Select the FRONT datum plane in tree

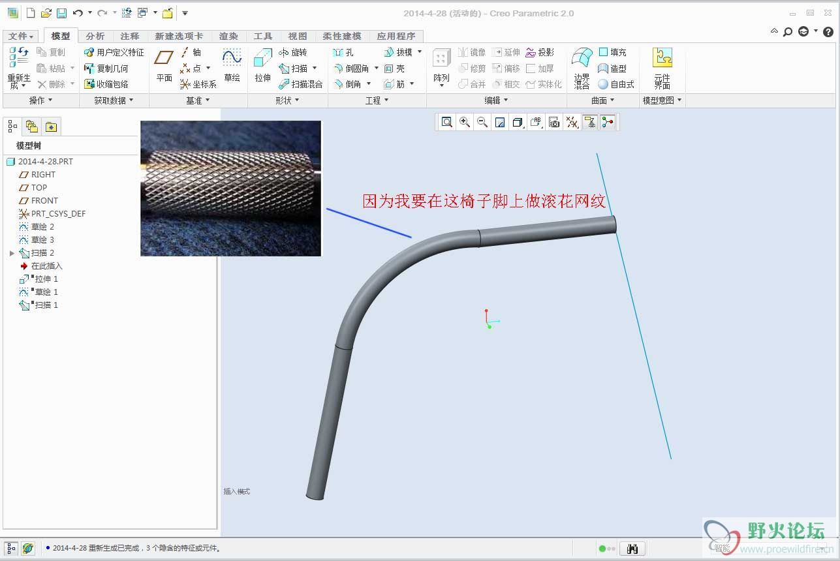click(39, 201)
